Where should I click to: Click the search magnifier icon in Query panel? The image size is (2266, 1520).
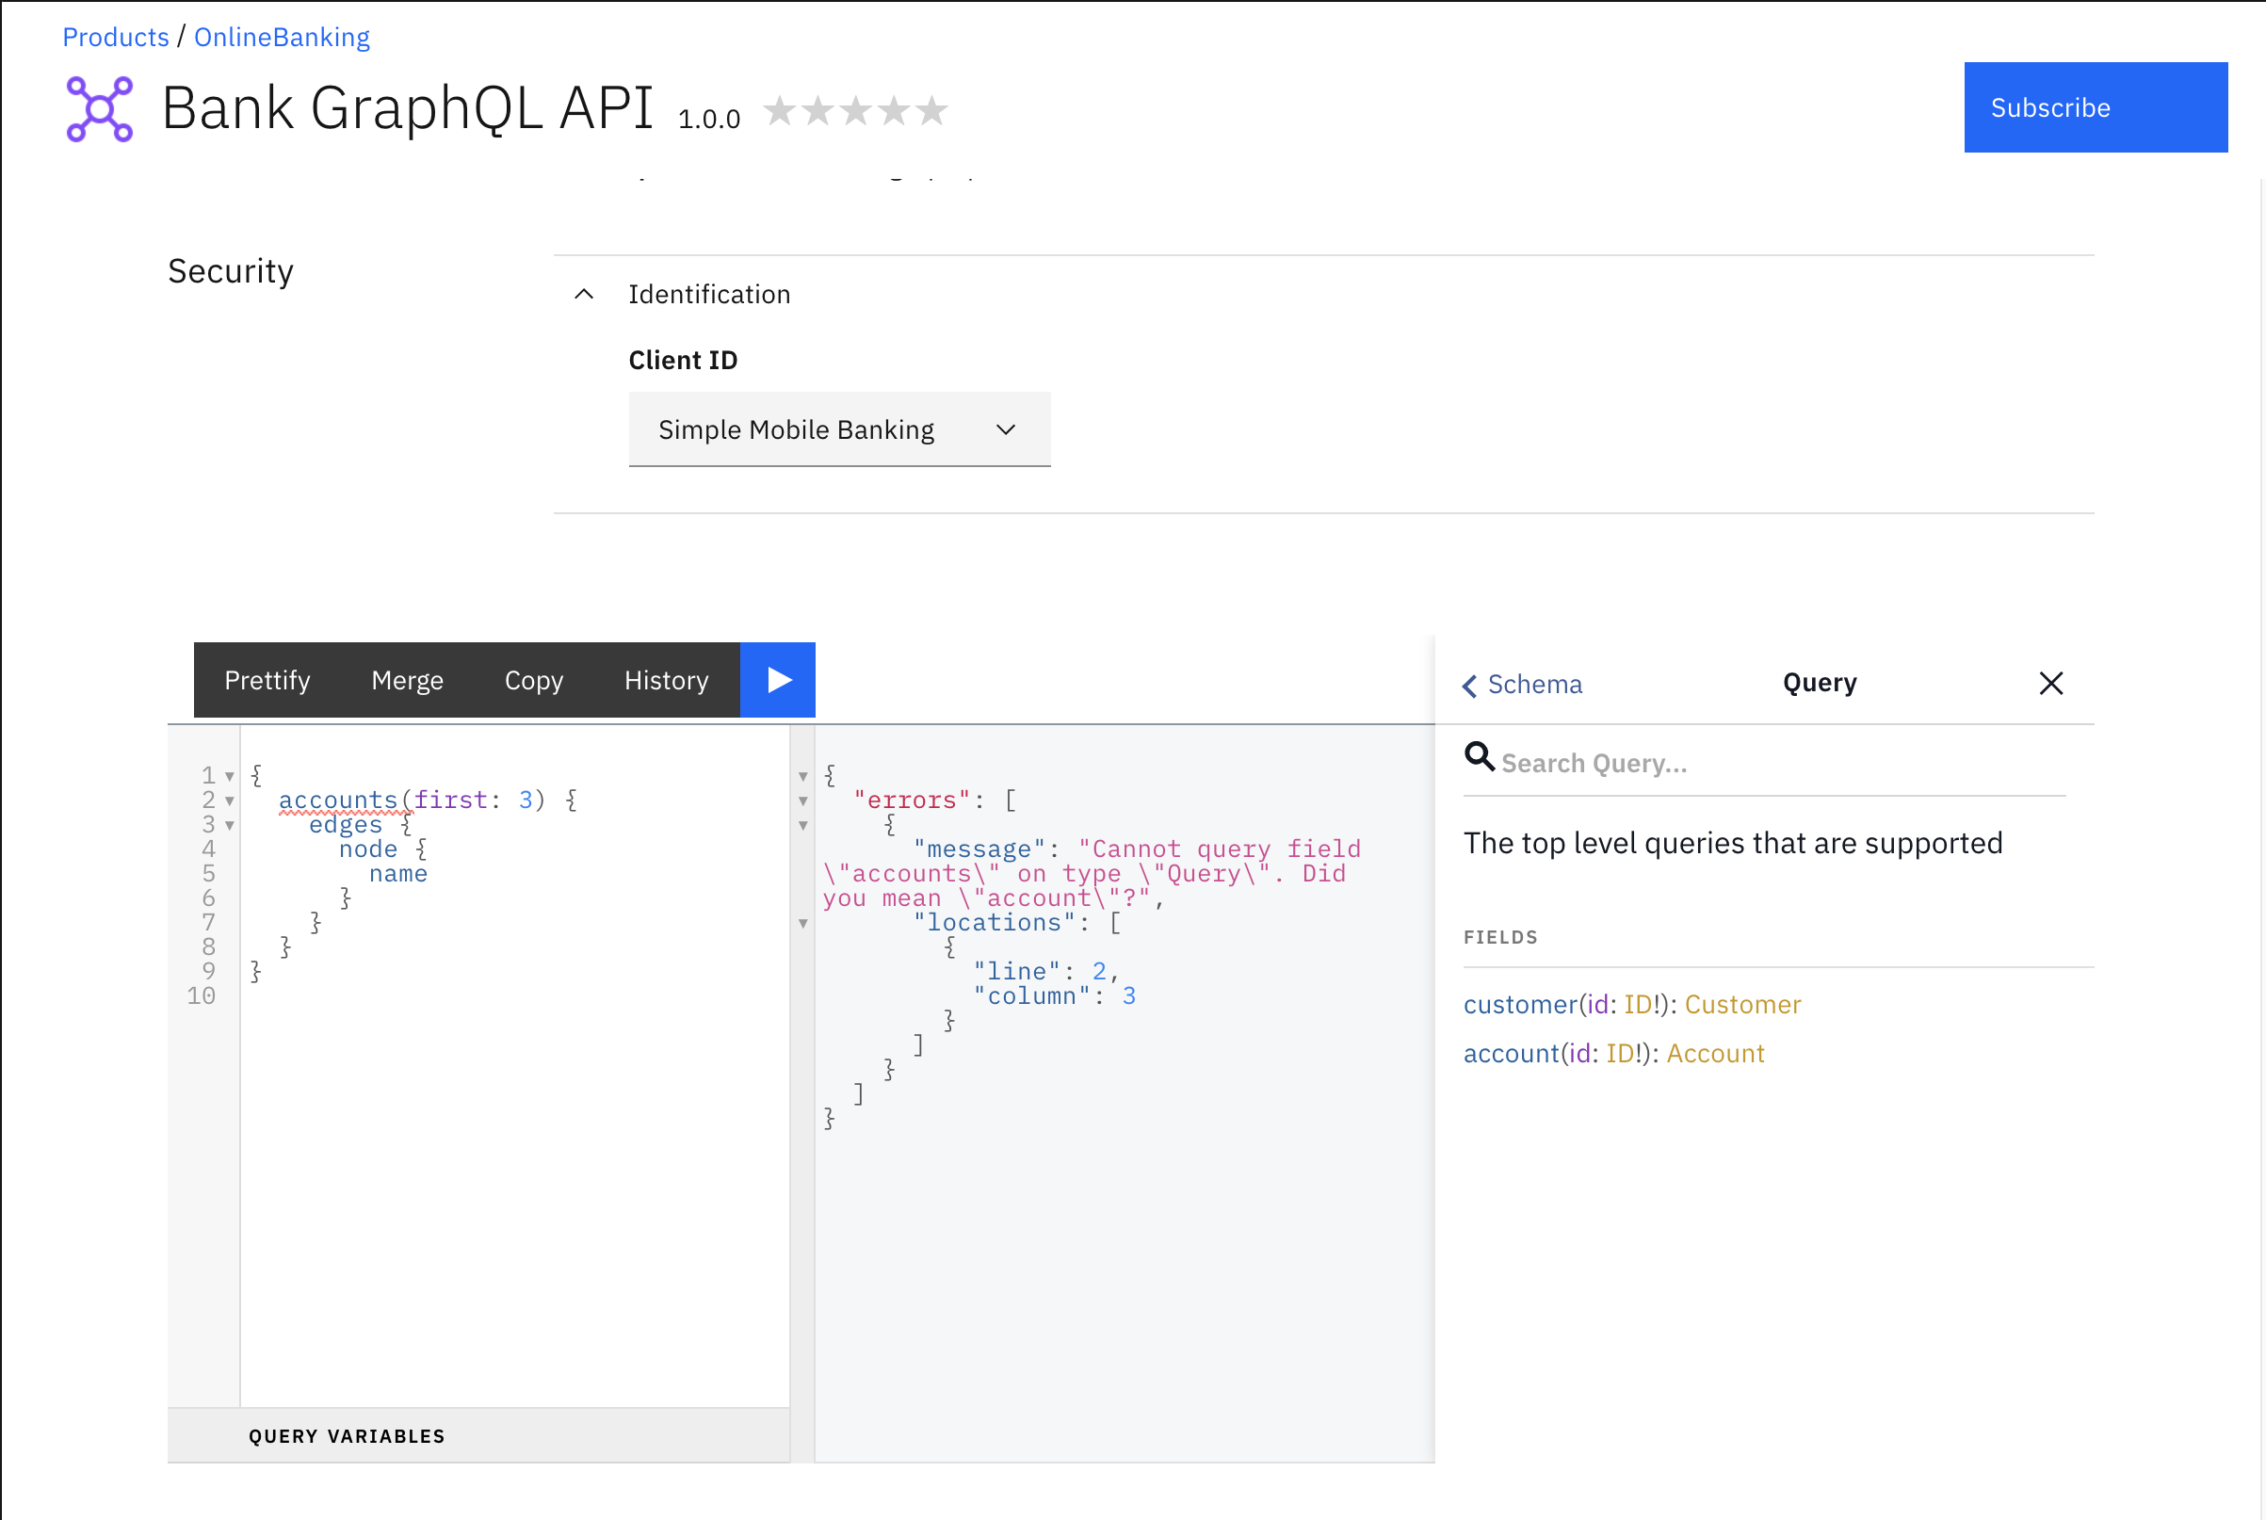(1478, 760)
